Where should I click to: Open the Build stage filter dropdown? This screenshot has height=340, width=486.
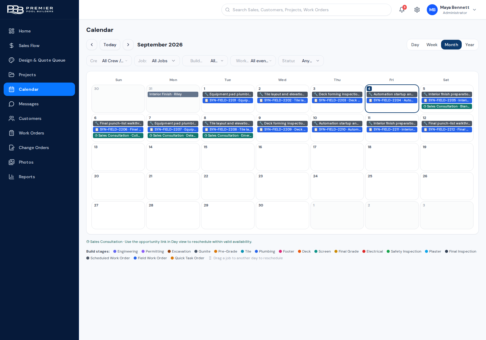pos(205,61)
